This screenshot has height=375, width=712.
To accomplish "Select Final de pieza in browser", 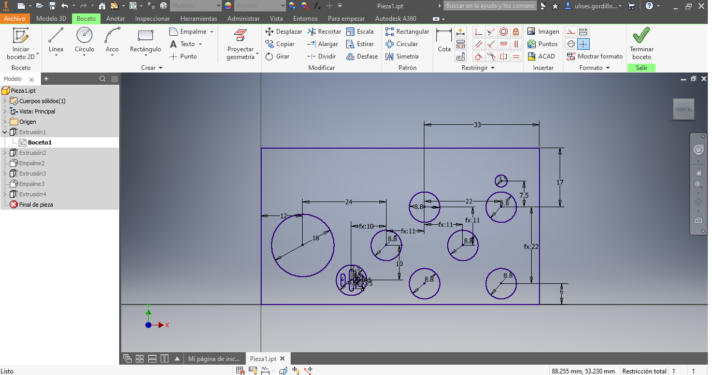I will tap(36, 205).
